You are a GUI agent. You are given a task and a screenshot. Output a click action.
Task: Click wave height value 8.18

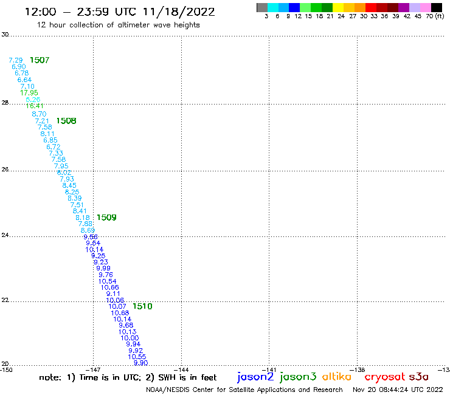point(83,218)
